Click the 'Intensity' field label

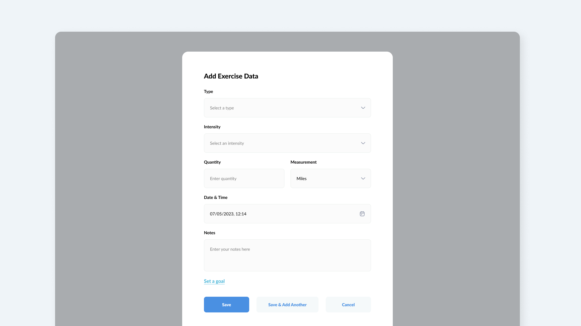(212, 127)
